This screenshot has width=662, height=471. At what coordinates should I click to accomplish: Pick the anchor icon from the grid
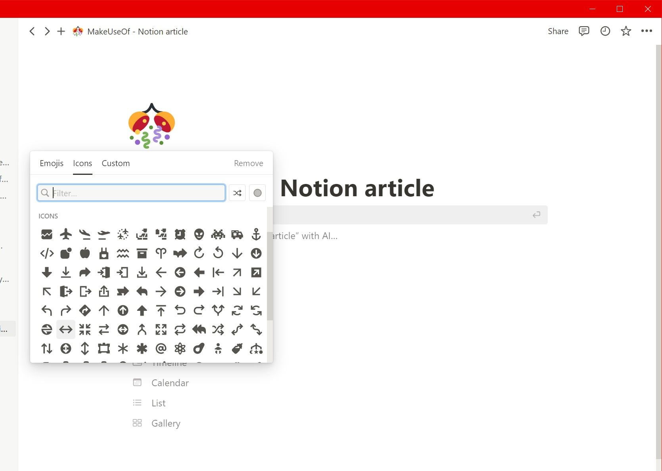click(x=256, y=234)
